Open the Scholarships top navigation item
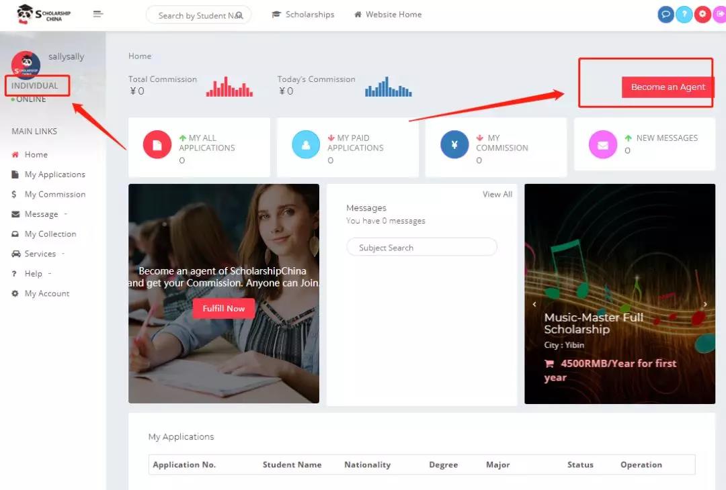 click(302, 15)
